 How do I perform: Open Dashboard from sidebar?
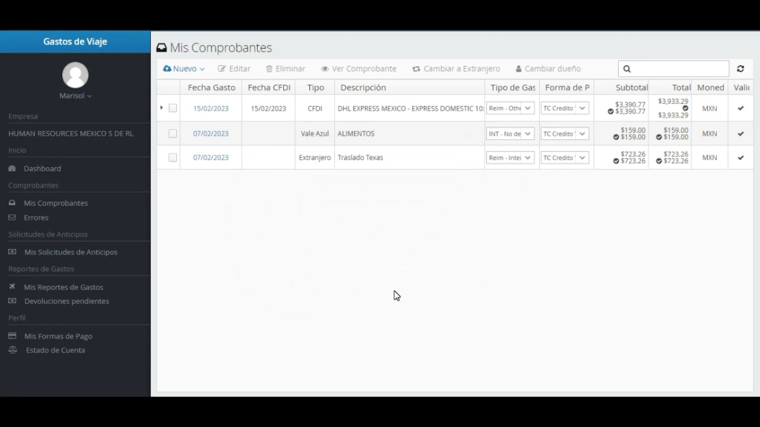tap(42, 168)
